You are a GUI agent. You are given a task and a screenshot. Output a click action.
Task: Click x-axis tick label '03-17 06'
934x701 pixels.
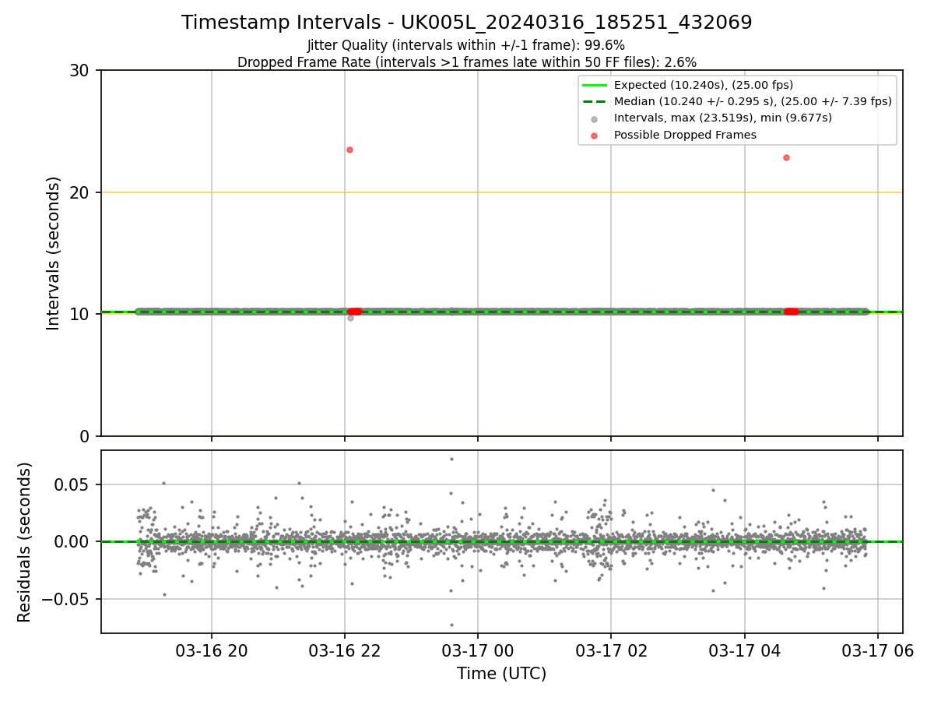pos(878,650)
